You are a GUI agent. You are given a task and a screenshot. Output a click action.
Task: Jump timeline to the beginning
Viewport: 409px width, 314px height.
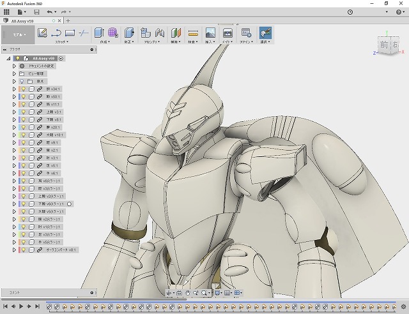[5, 306]
